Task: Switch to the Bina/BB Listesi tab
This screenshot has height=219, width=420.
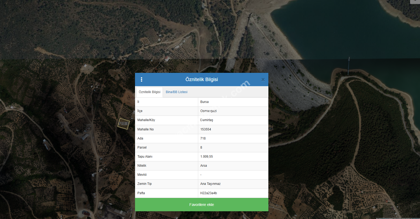Action: tap(177, 92)
